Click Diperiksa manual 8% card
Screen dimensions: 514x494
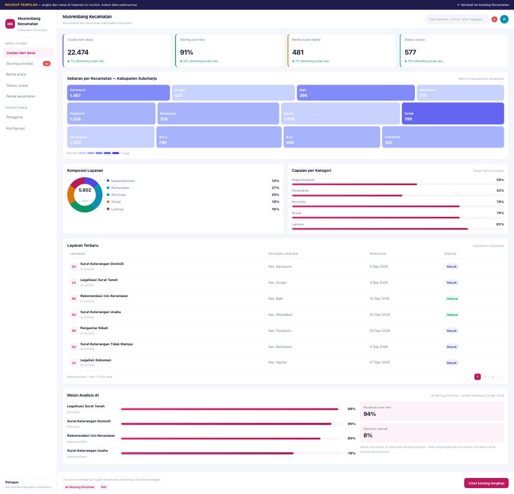click(x=432, y=433)
